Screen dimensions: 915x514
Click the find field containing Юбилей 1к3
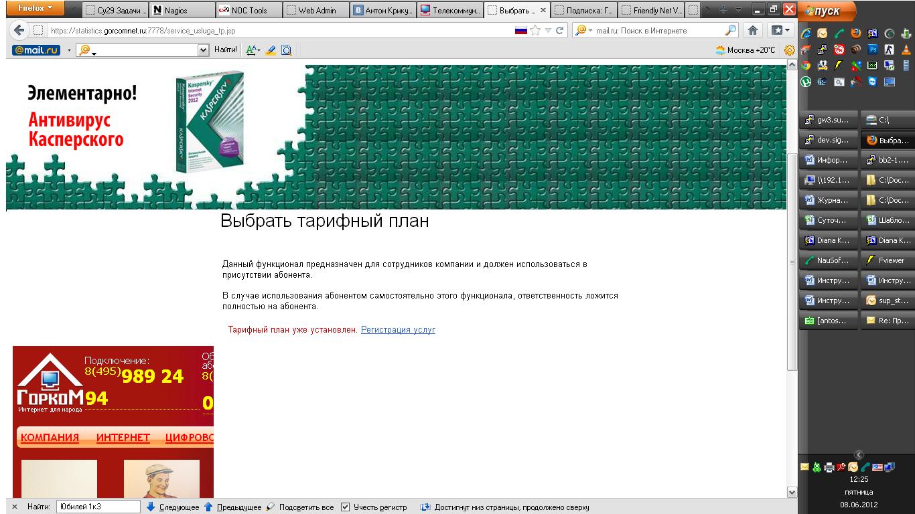(x=98, y=507)
